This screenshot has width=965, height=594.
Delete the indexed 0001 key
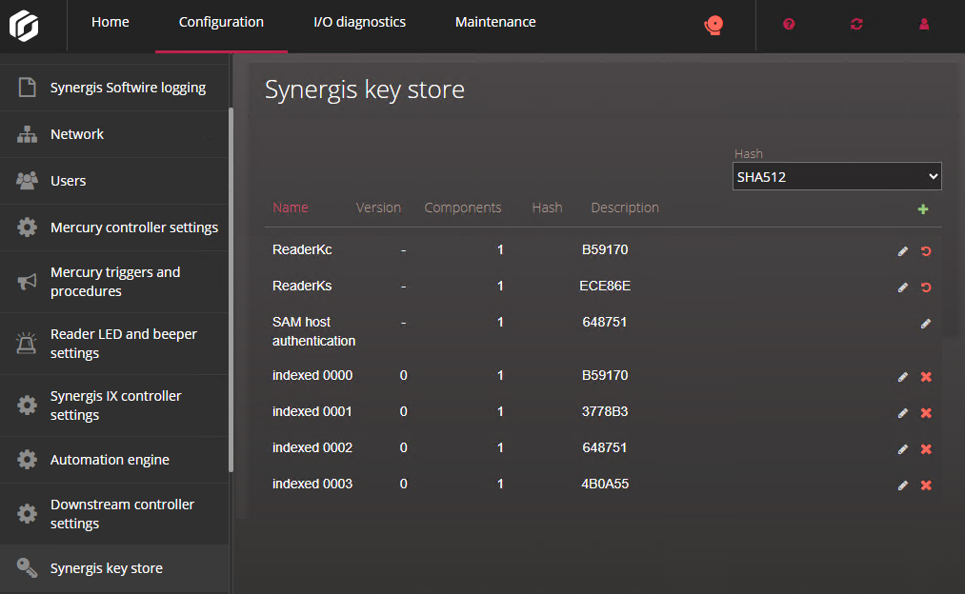point(925,412)
